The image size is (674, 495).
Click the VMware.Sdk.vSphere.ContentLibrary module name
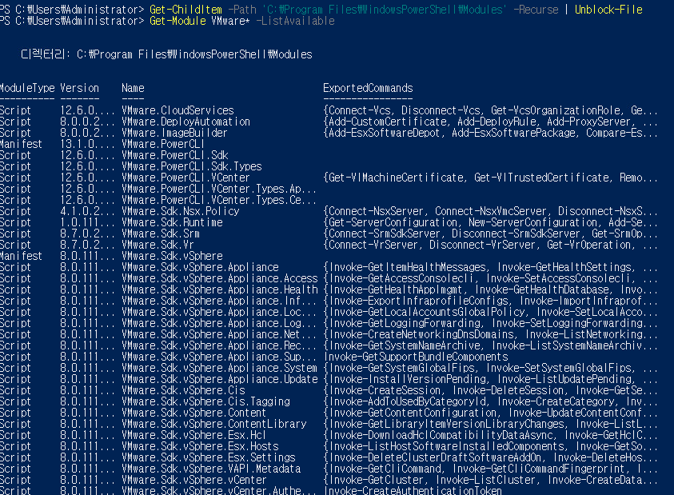pyautogui.click(x=214, y=424)
